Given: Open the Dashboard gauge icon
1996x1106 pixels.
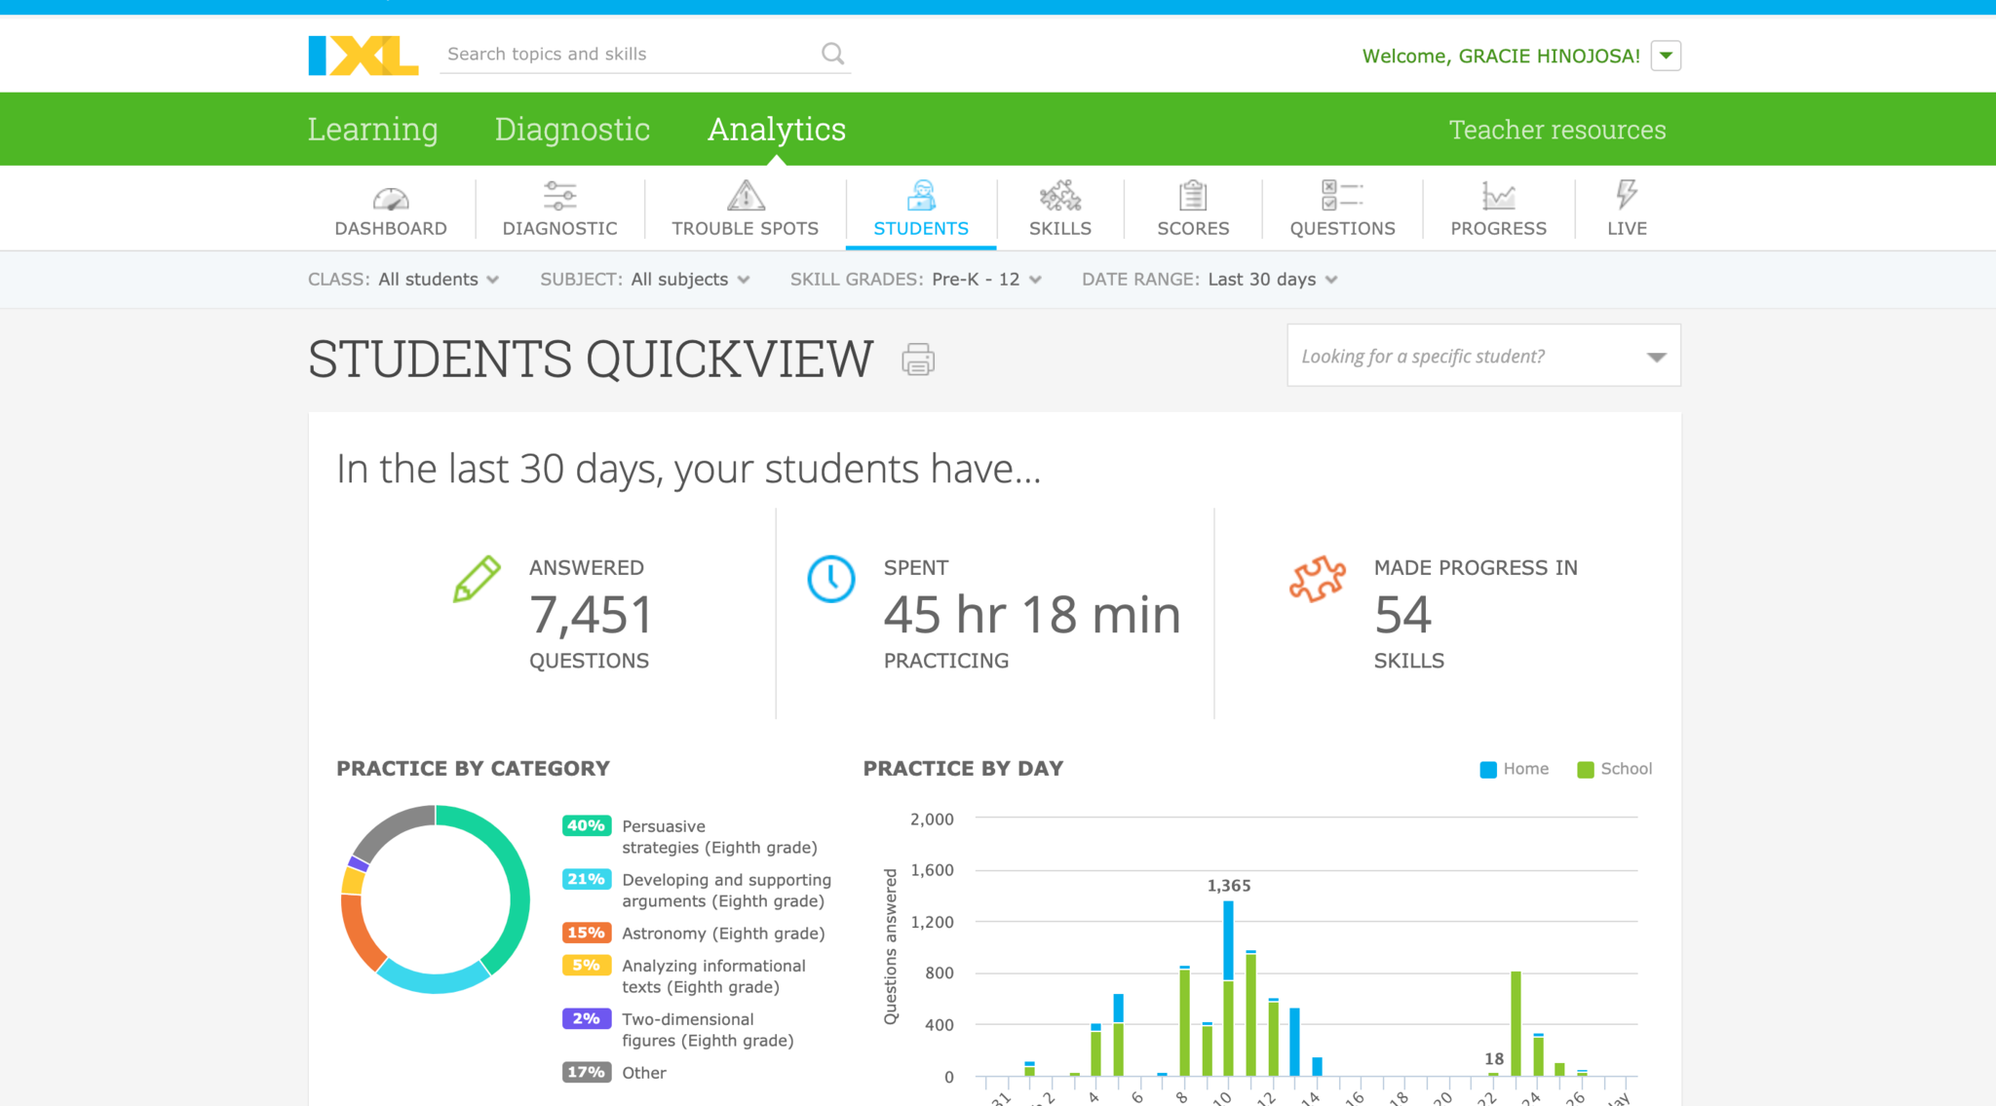Looking at the screenshot, I should pos(391,198).
